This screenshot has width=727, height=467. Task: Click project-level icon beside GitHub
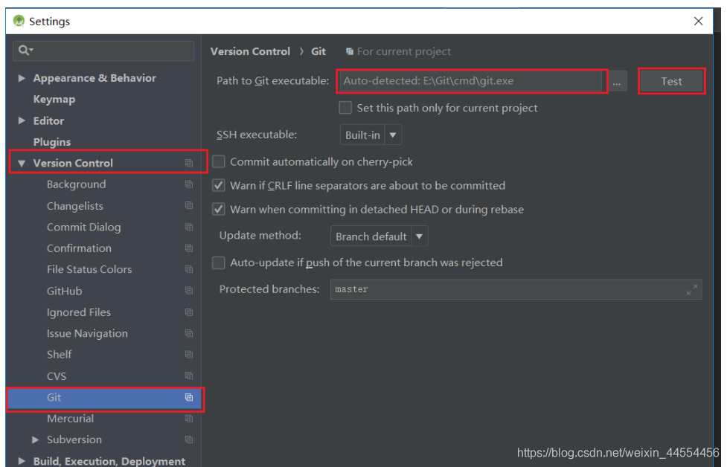[189, 291]
